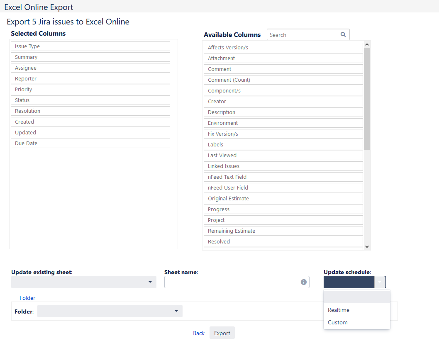This screenshot has height=348, width=439.
Task: Select the blank update schedule option
Action: pyautogui.click(x=356, y=297)
